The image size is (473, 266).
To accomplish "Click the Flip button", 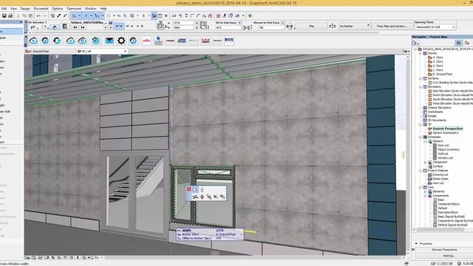I will [x=311, y=27].
